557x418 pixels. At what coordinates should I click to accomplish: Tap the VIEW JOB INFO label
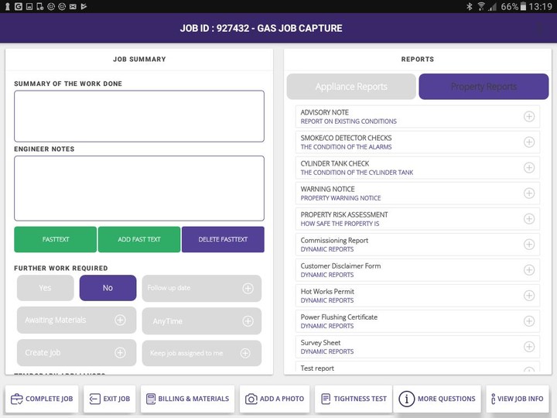coord(521,399)
